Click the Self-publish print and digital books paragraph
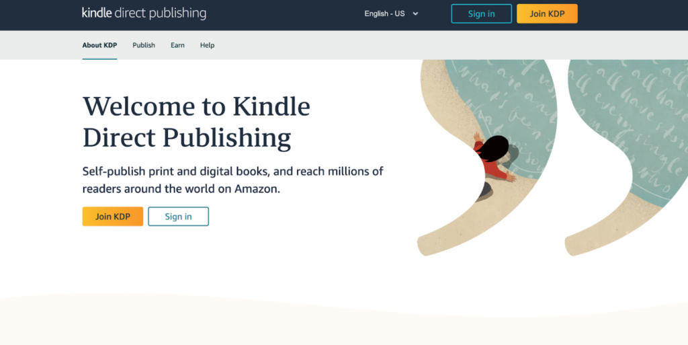 click(233, 180)
